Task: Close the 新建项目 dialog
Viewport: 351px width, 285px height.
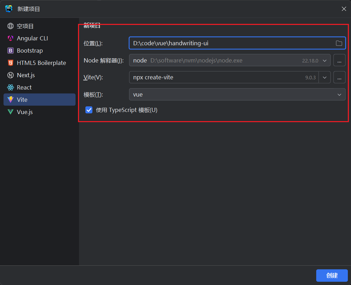Action: (x=344, y=9)
